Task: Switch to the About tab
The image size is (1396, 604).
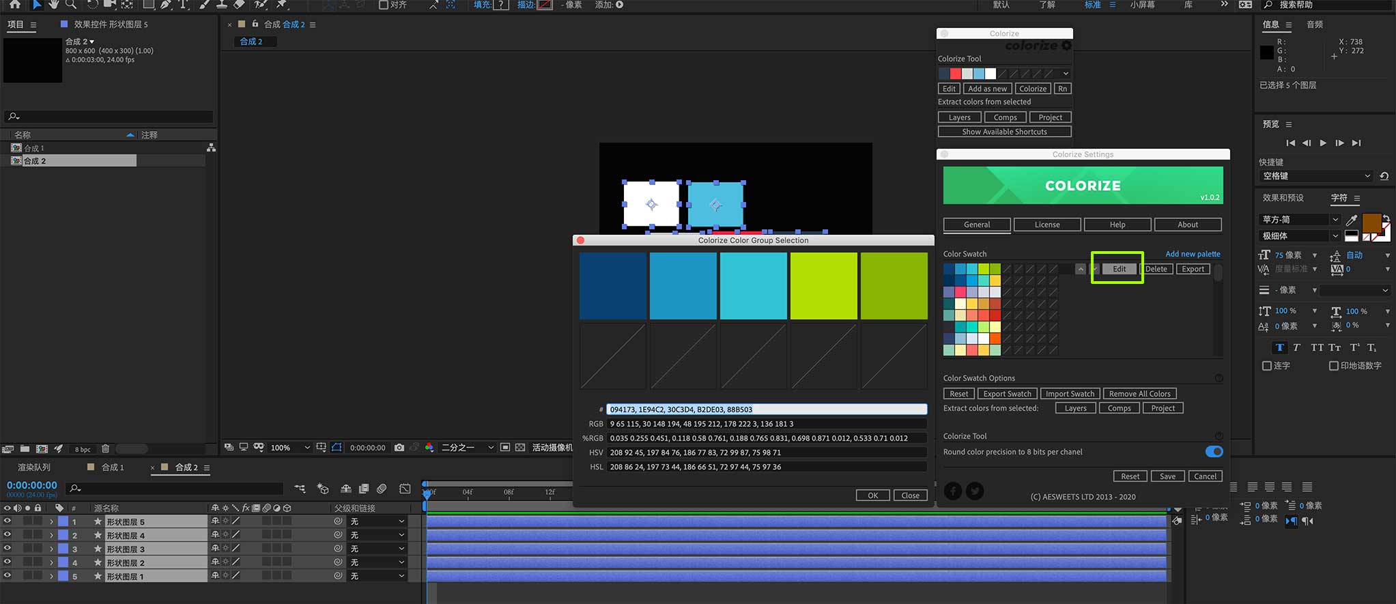Action: (1188, 225)
